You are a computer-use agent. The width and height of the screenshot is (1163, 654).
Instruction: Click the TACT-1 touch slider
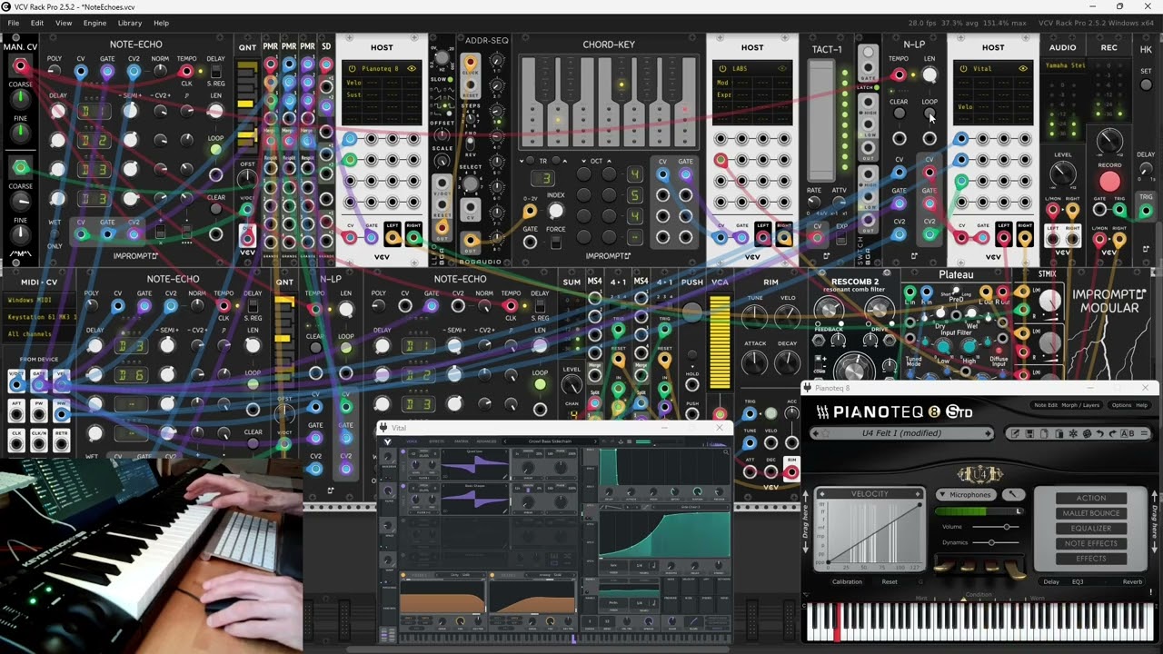[x=821, y=120]
